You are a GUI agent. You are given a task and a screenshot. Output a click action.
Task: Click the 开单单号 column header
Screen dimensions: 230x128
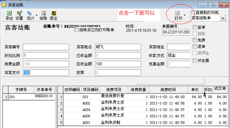(x=45, y=90)
